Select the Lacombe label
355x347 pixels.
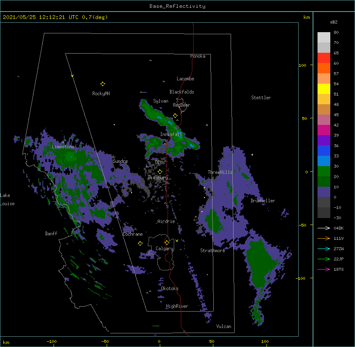tap(185, 79)
